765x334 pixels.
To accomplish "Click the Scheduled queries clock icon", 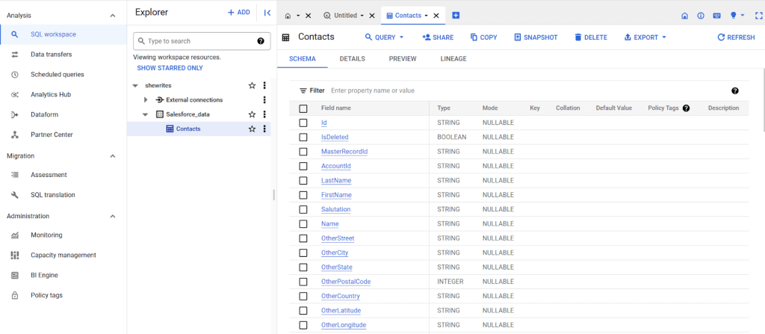I will 15,75.
